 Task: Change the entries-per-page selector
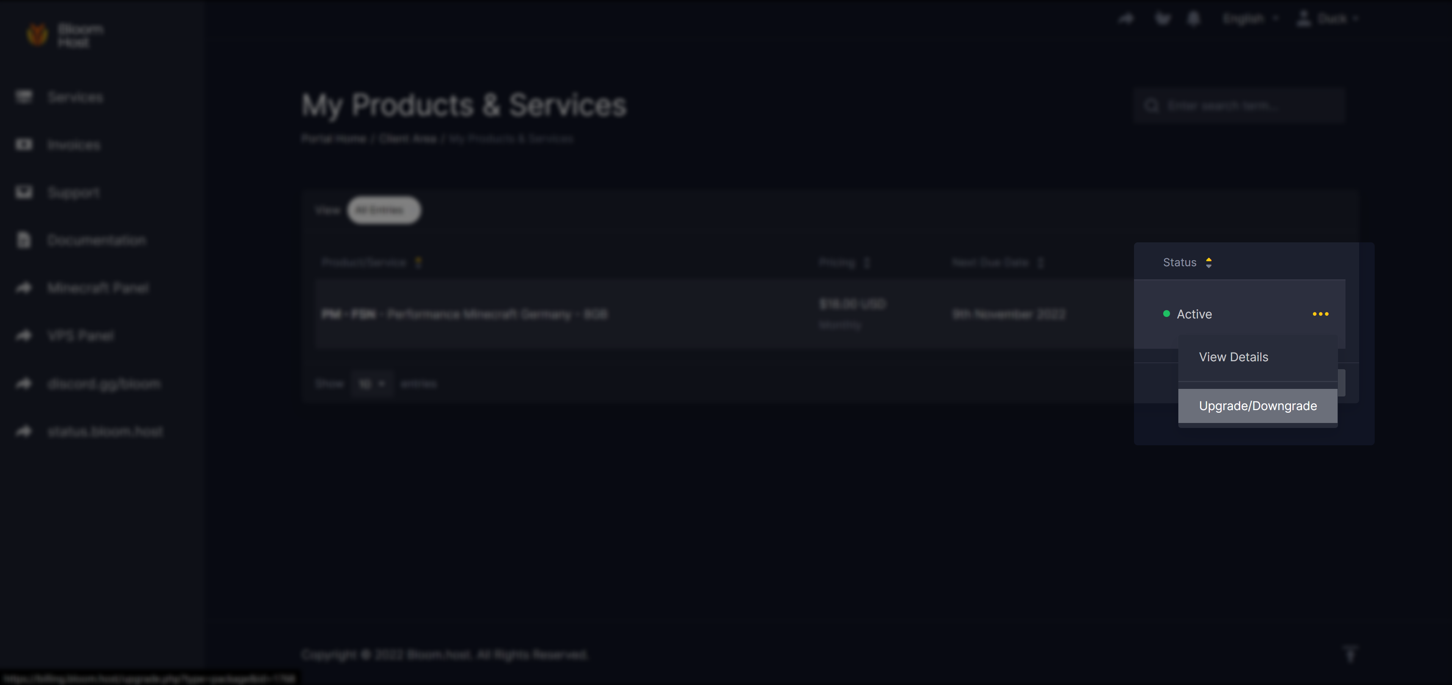point(371,384)
